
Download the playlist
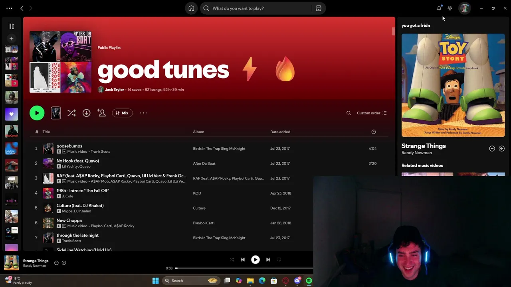click(86, 113)
